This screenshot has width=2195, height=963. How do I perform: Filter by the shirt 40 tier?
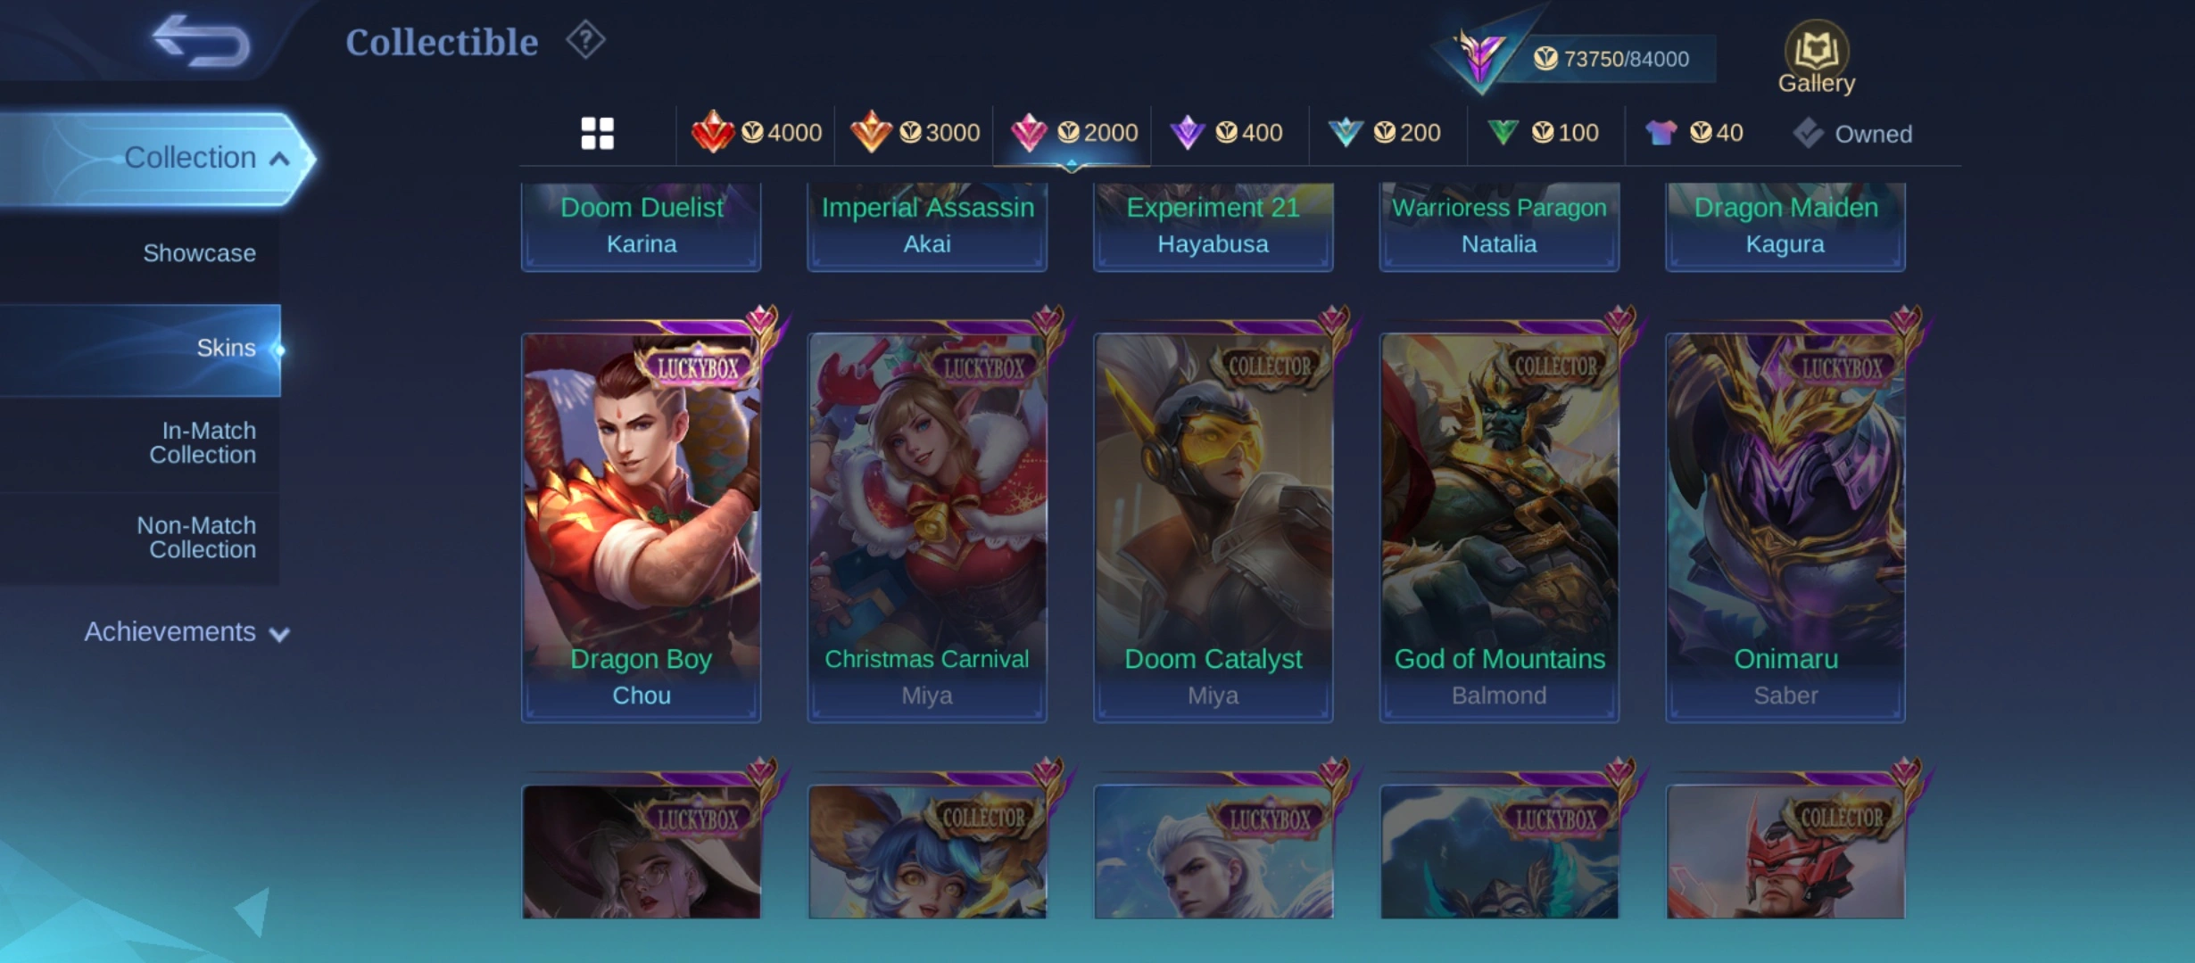1694,133
